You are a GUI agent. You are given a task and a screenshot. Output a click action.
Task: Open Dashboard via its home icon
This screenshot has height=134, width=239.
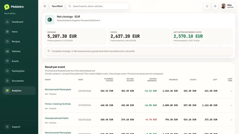point(7,22)
